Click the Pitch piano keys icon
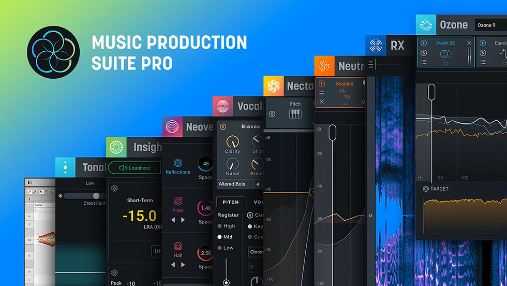507x286 pixels. [295, 113]
